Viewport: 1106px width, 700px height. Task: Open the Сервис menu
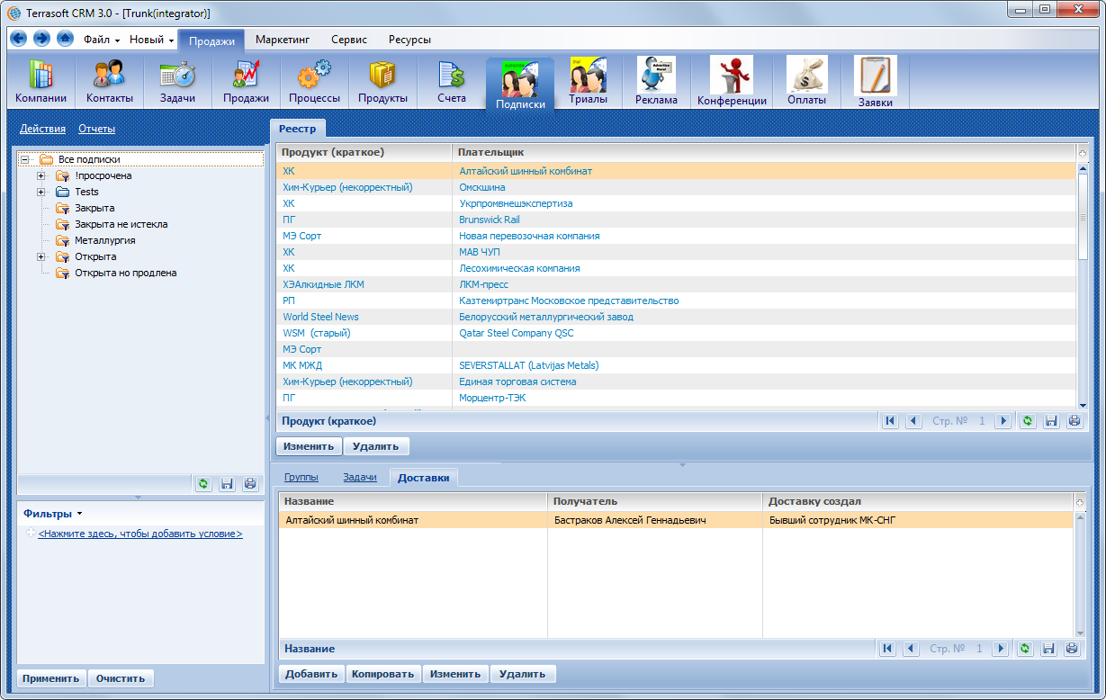click(x=349, y=40)
